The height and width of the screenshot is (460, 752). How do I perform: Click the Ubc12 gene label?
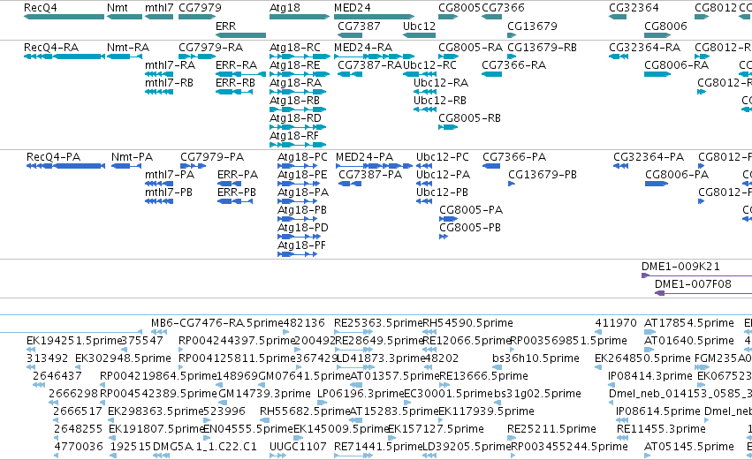point(419,26)
